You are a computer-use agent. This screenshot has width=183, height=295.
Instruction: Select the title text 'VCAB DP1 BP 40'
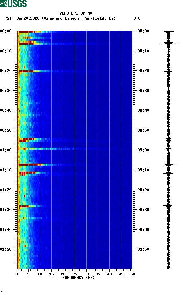click(76, 13)
